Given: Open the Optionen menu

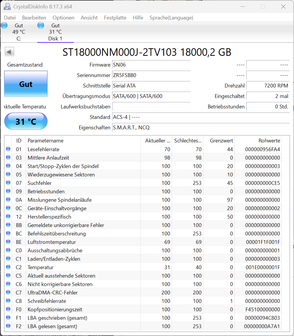Looking at the screenshot, I should pos(63,17).
